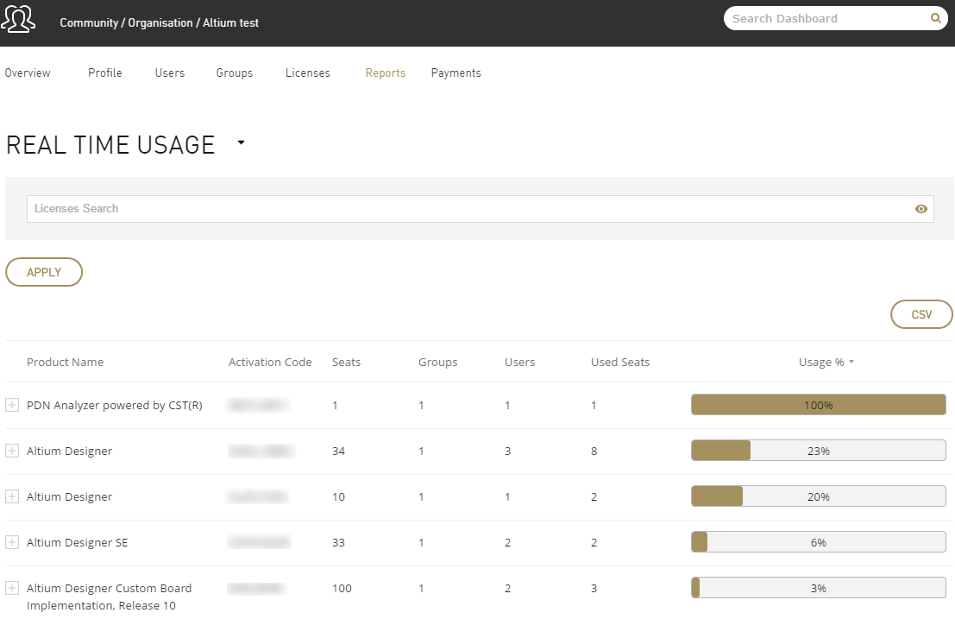Viewport: 955px width, 619px height.
Task: Switch to the Licenses tab
Action: [x=308, y=73]
